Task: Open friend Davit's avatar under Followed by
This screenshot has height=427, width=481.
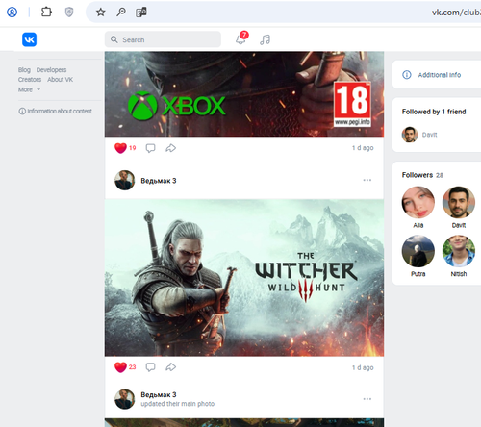Action: click(x=410, y=135)
